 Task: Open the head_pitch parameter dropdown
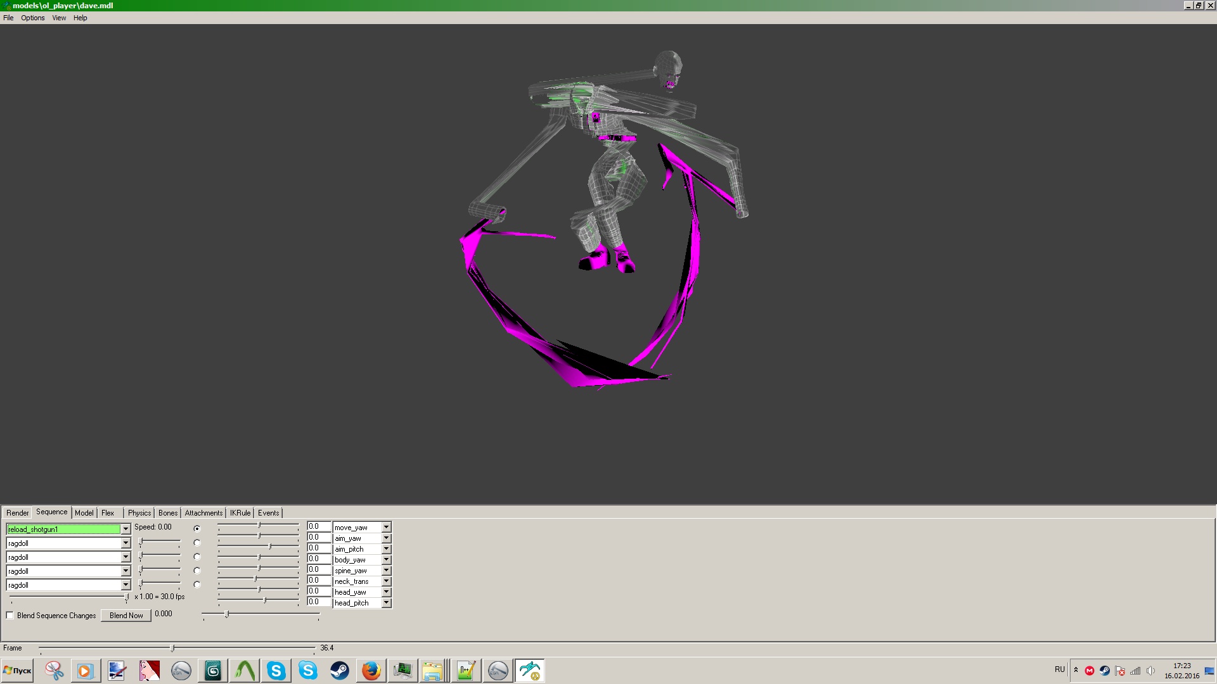386,603
